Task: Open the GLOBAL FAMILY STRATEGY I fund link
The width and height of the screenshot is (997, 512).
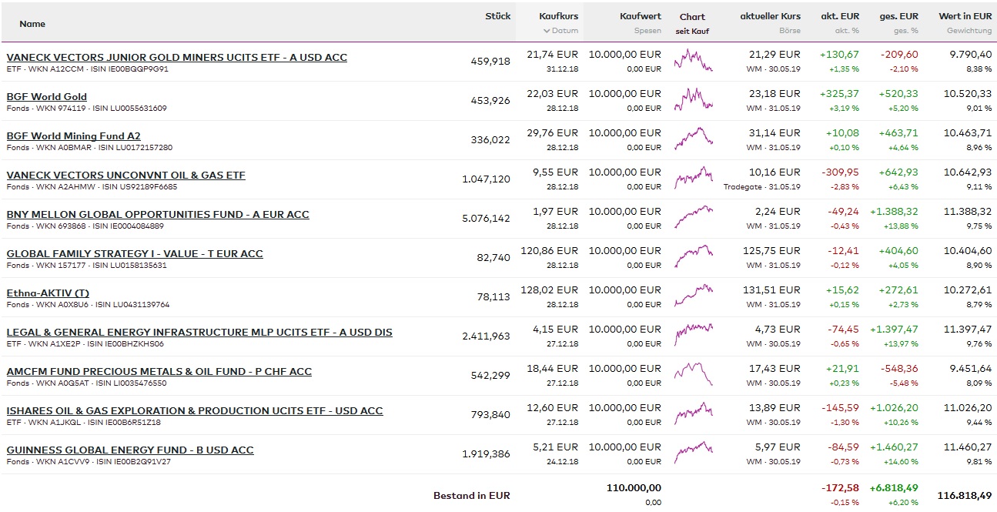Action: click(135, 254)
